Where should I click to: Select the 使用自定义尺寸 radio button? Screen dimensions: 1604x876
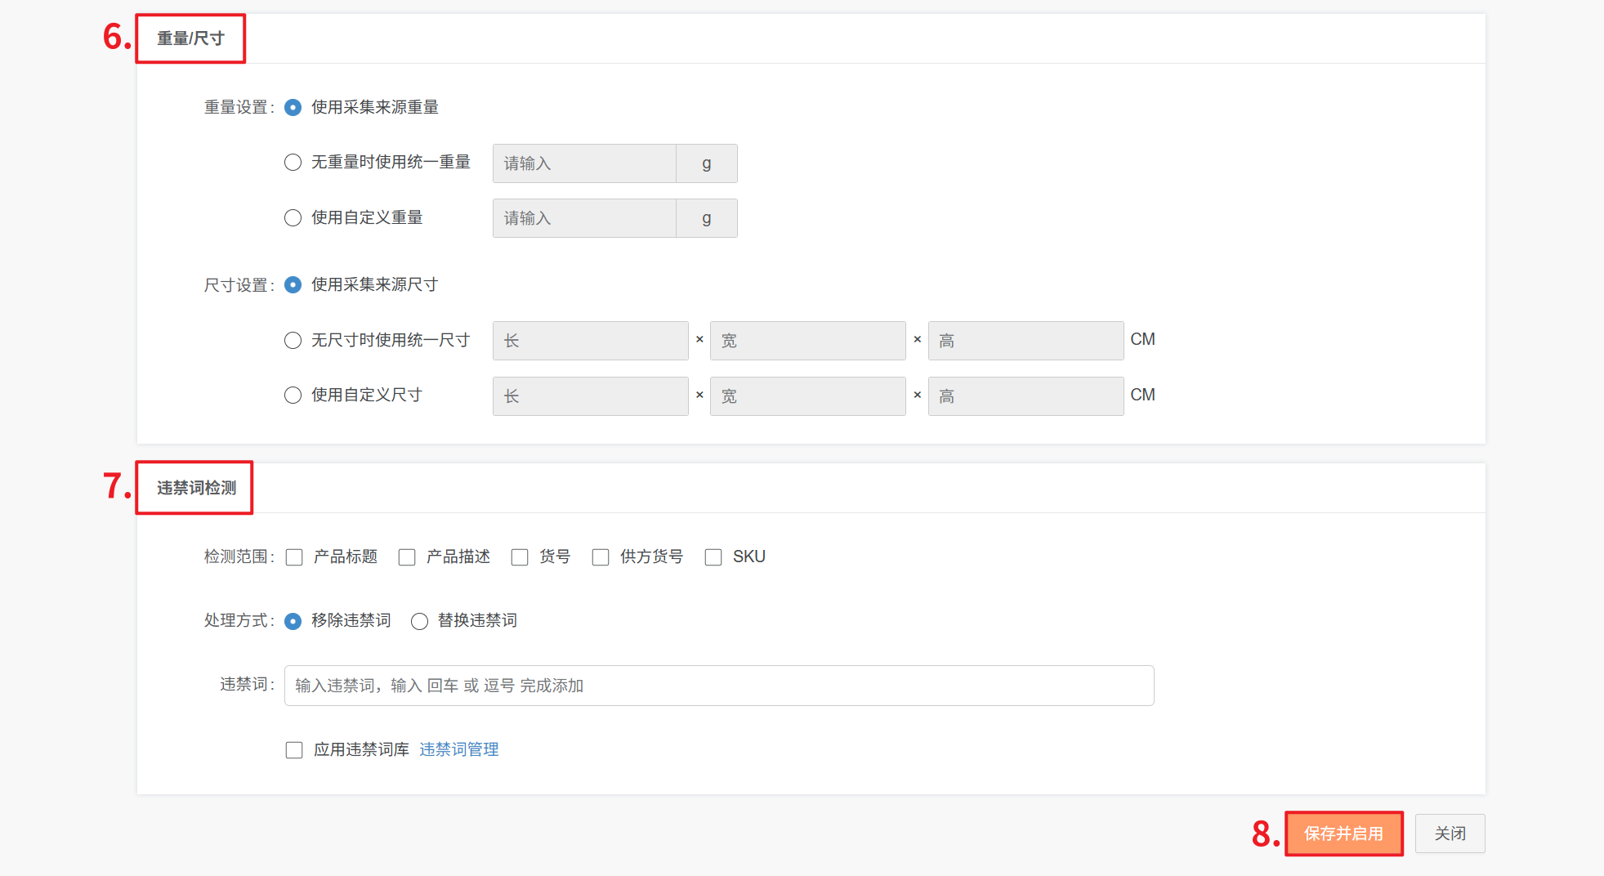[x=293, y=396]
